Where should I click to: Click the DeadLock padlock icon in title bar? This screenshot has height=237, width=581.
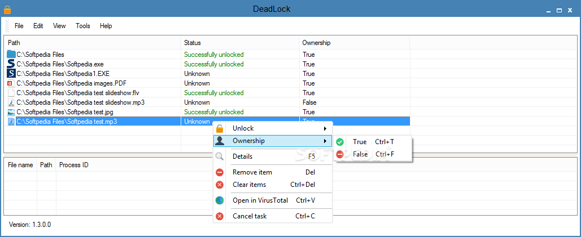click(x=7, y=10)
